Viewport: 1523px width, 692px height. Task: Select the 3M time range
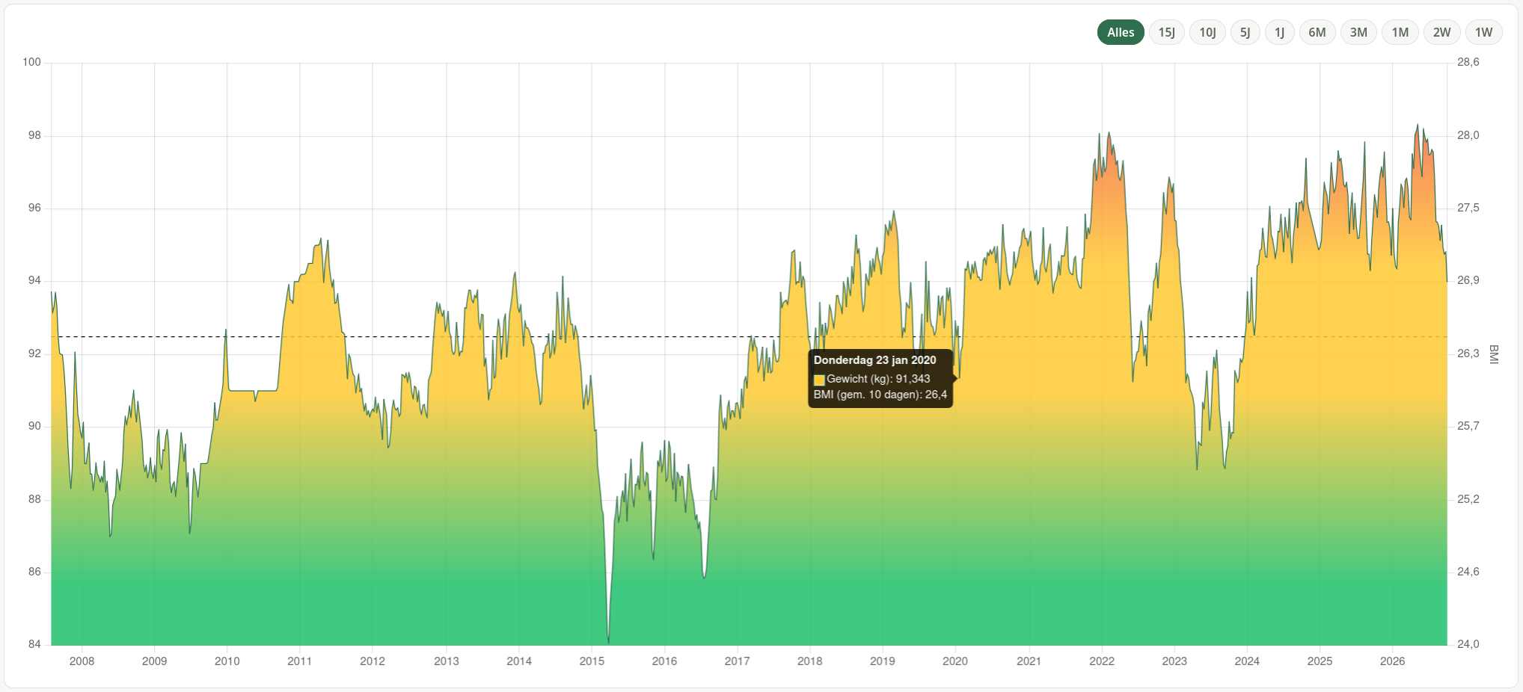coord(1358,32)
